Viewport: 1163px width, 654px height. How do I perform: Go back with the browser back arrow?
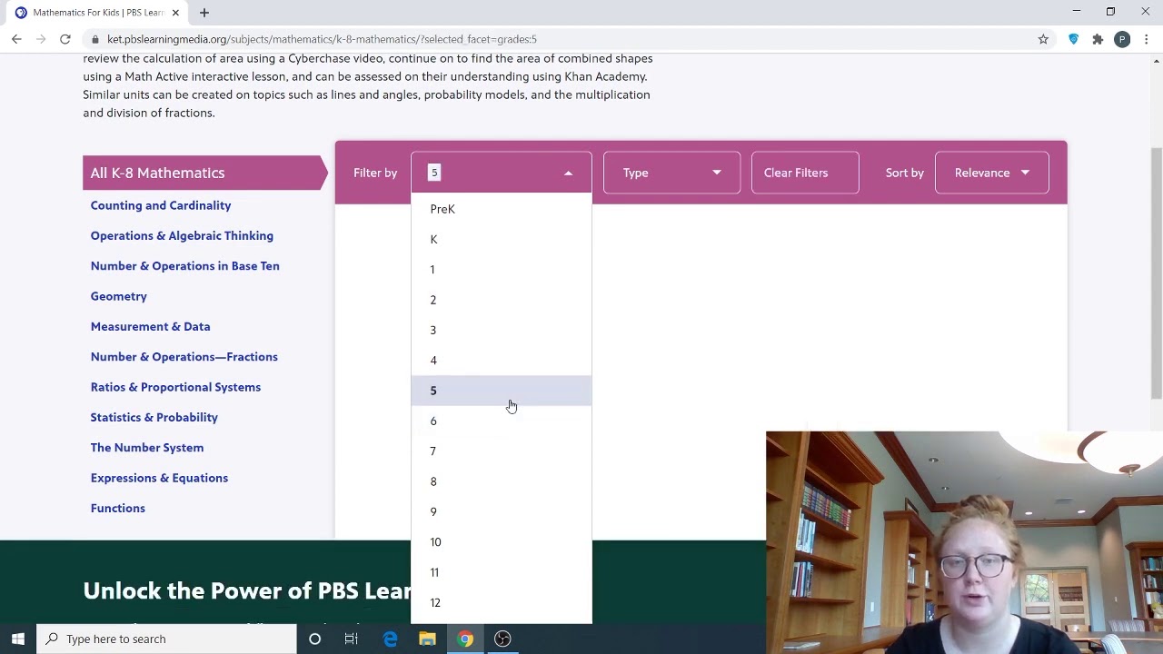coord(16,39)
